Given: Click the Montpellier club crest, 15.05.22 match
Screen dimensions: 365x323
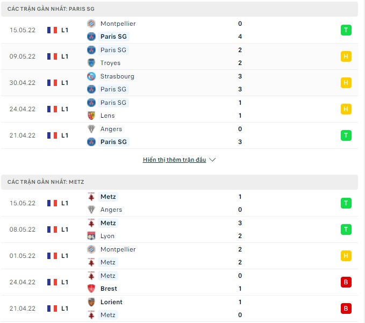Looking at the screenshot, I should [x=91, y=24].
